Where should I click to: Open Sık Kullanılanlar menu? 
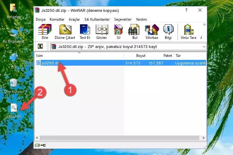click(97, 19)
